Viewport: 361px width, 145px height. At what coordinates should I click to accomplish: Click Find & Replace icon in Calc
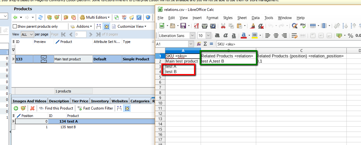[x=294, y=26]
